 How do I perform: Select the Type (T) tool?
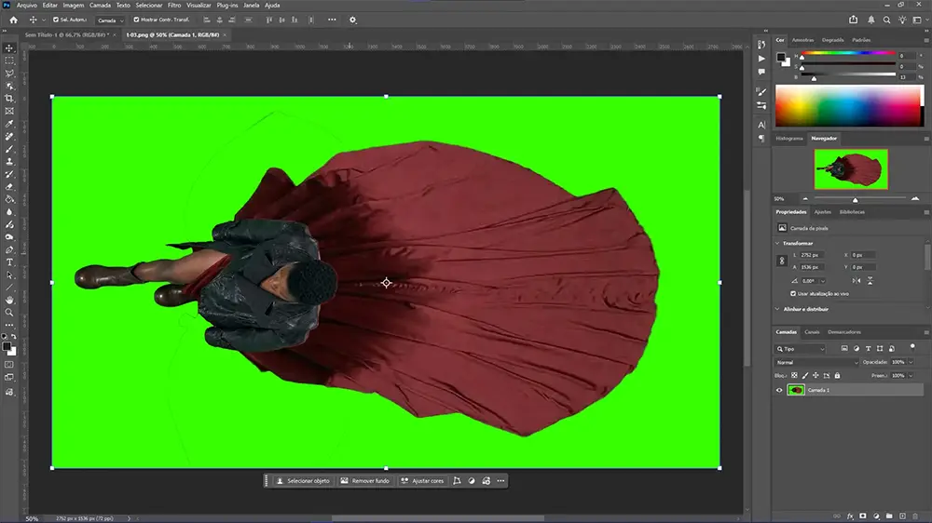pyautogui.click(x=10, y=262)
